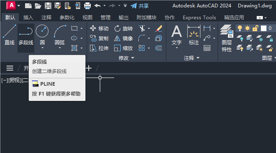Open the Manage (管理) ribbon tab
The image size is (276, 153).
coord(106,17)
